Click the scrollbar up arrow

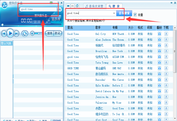175,28
